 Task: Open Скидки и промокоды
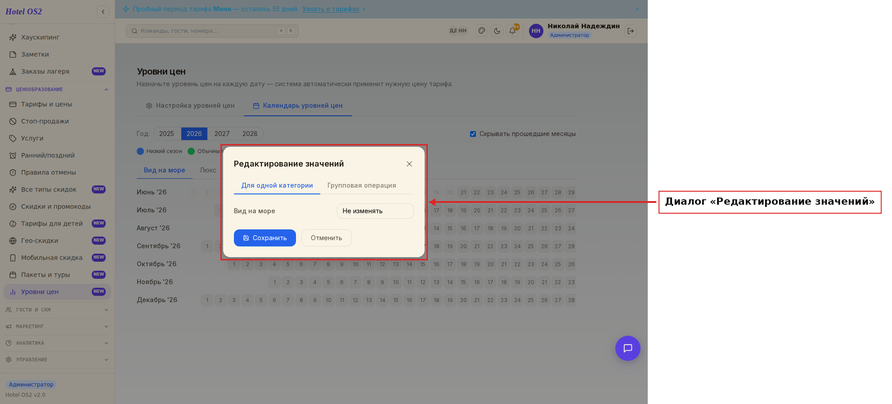tap(57, 206)
